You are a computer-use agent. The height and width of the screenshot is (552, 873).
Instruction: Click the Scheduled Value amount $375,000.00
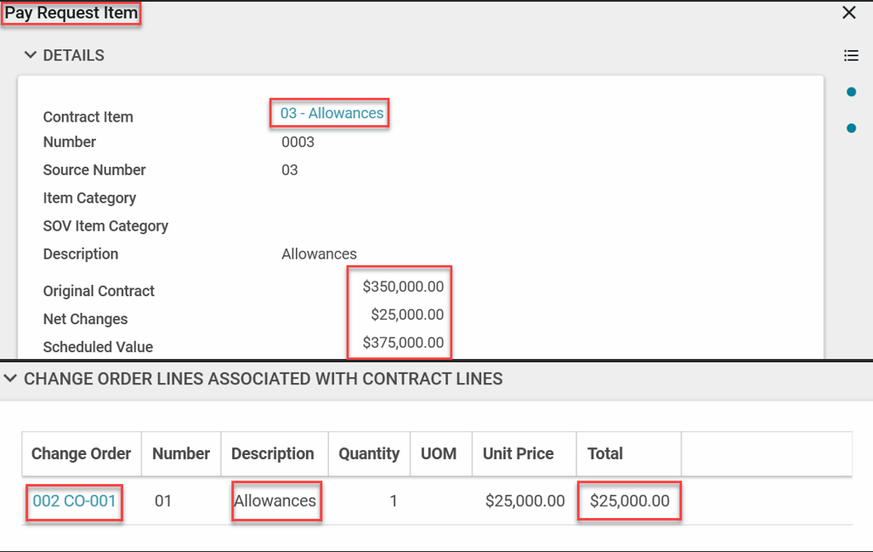(403, 343)
